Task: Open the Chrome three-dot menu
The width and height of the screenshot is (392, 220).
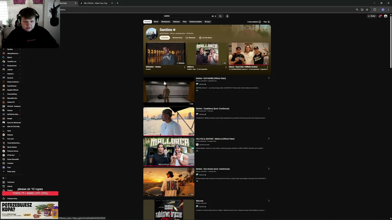Action: click(388, 9)
